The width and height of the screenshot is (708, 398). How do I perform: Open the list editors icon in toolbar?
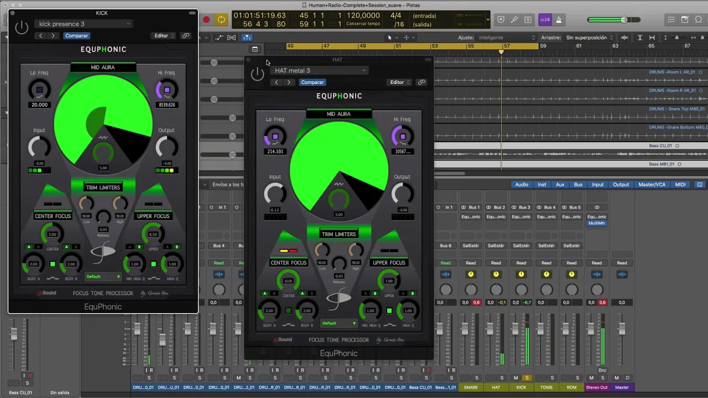coord(671,20)
